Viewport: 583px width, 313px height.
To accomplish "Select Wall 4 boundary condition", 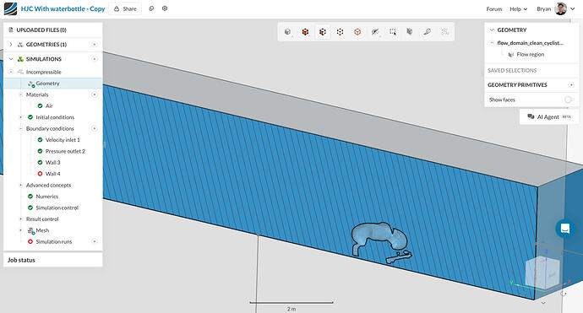I will click(52, 174).
